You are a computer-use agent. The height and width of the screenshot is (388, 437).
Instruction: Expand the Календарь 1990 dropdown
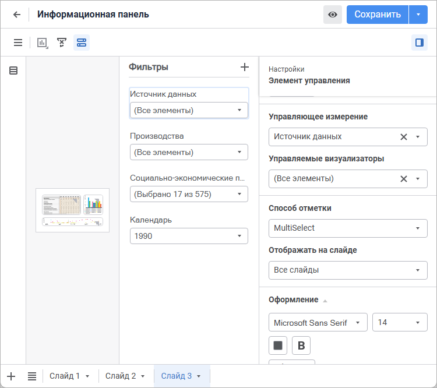(189, 236)
